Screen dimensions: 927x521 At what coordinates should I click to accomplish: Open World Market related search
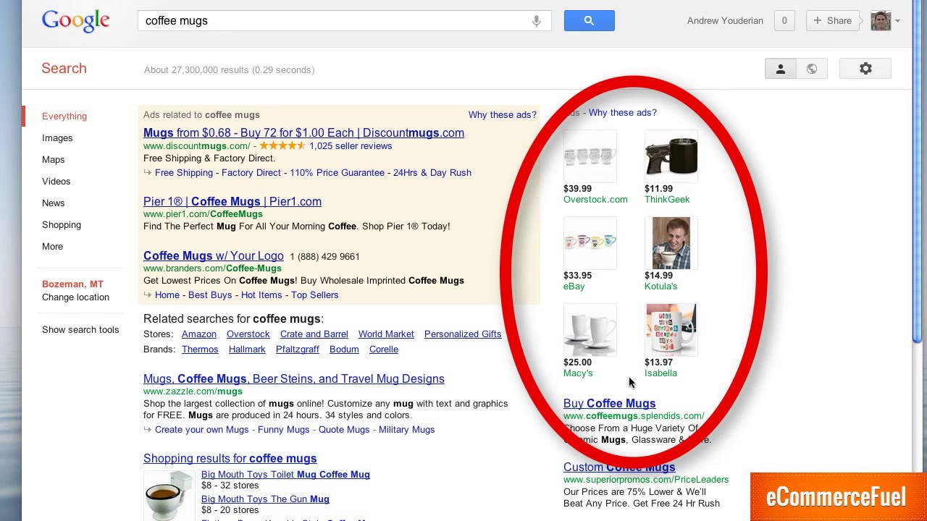pyautogui.click(x=386, y=334)
